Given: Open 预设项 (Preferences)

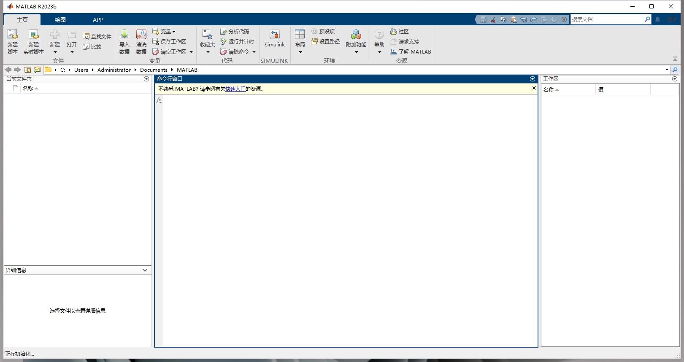Looking at the screenshot, I should (x=323, y=32).
